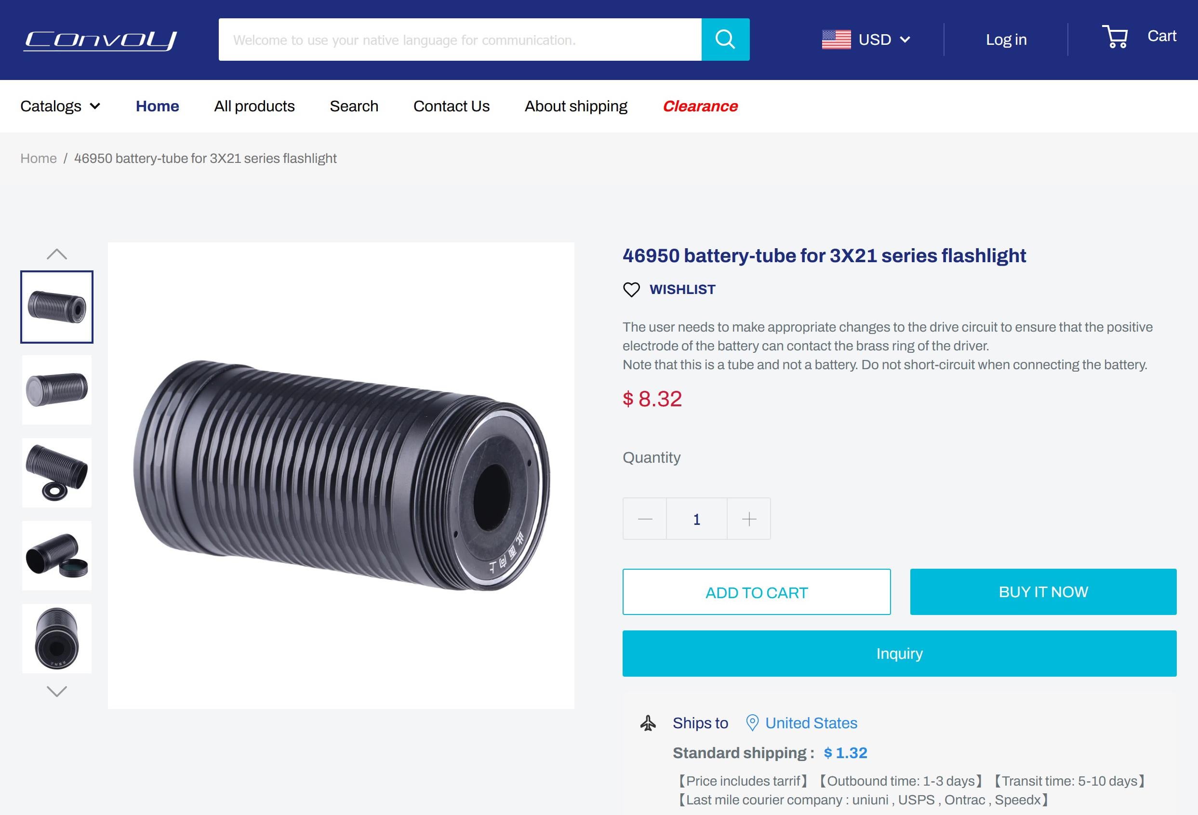This screenshot has width=1198, height=815.
Task: Click the US flag currency icon
Action: 836,40
